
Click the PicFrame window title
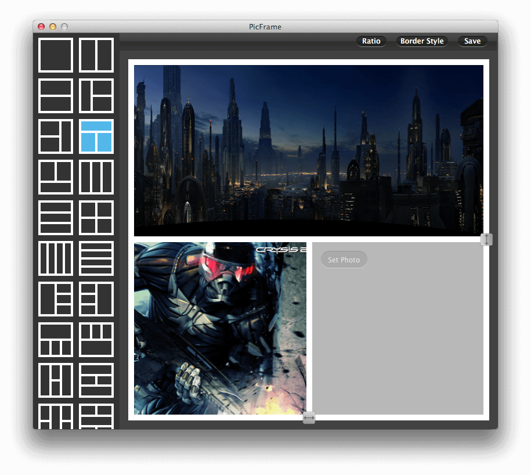click(265, 27)
